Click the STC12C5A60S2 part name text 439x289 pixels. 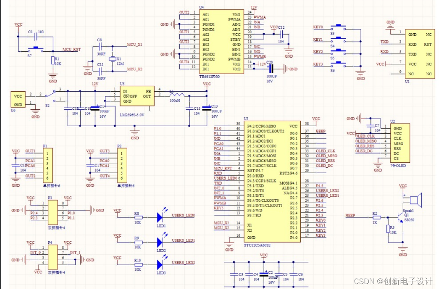(257, 245)
